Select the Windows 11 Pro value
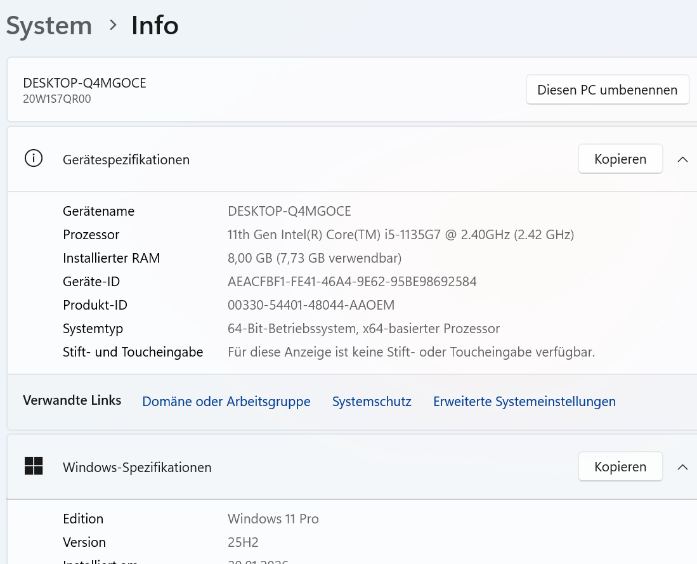 tap(273, 518)
